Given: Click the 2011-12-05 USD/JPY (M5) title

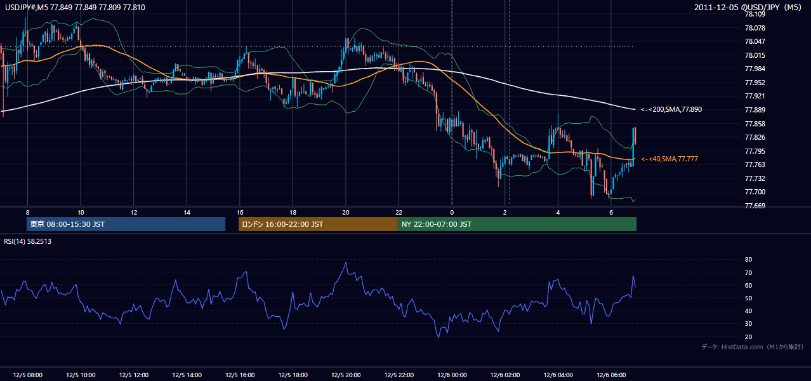Looking at the screenshot, I should pos(749,7).
